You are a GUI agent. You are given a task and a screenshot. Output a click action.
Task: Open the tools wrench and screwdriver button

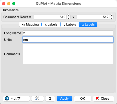click(x=38, y=99)
